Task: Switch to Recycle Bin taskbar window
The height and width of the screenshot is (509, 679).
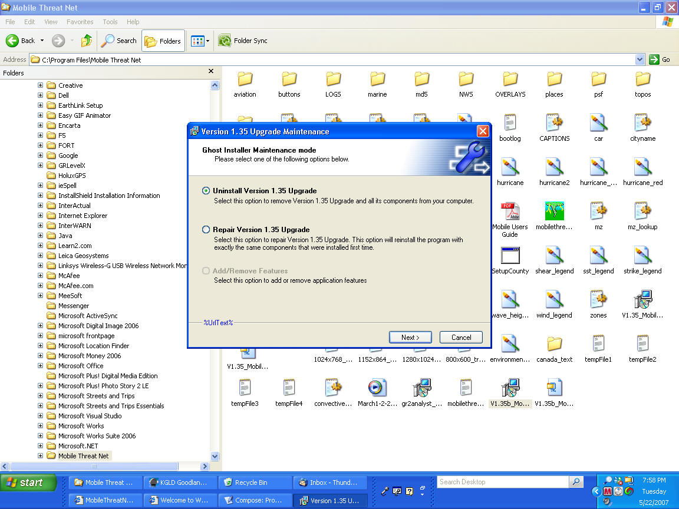Action: pyautogui.click(x=255, y=482)
